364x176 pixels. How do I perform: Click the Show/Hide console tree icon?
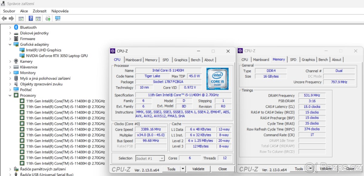click(x=21, y=18)
